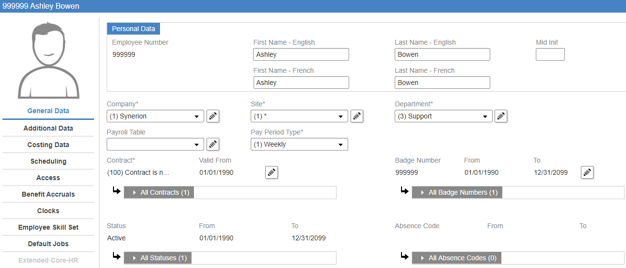Click the Badge Number edit pencil icon
The image size is (626, 268).
point(587,172)
